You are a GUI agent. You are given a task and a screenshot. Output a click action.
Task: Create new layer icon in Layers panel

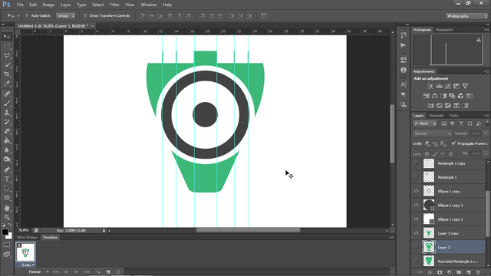(x=469, y=272)
